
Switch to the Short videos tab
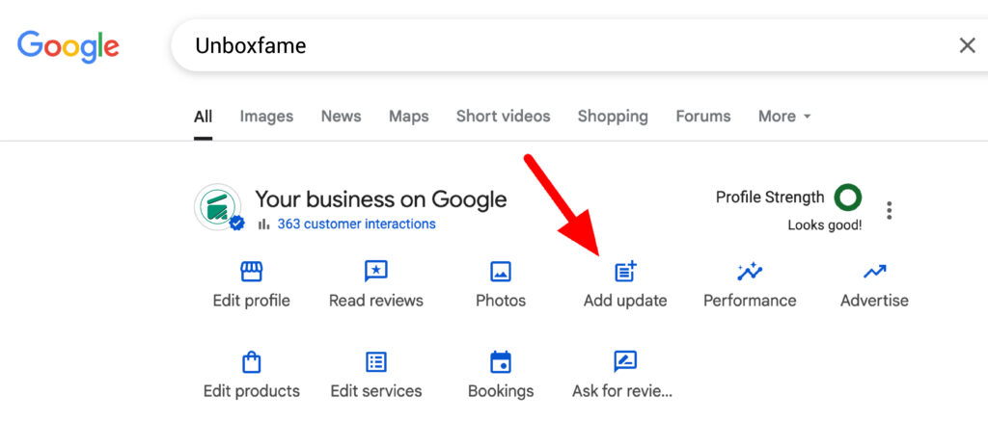pos(504,117)
